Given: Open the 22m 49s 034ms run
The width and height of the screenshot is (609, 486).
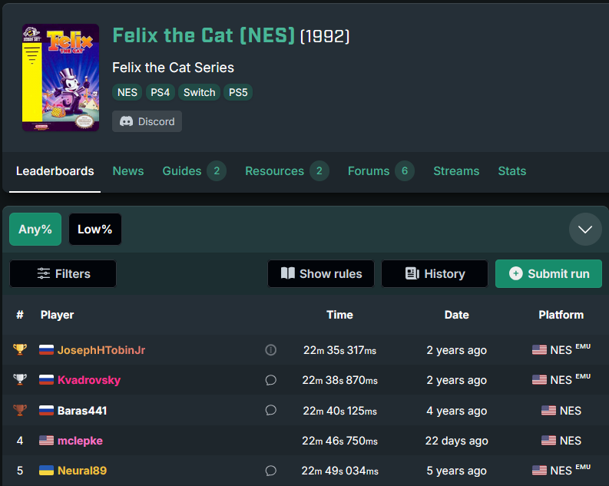Looking at the screenshot, I should click(x=340, y=471).
